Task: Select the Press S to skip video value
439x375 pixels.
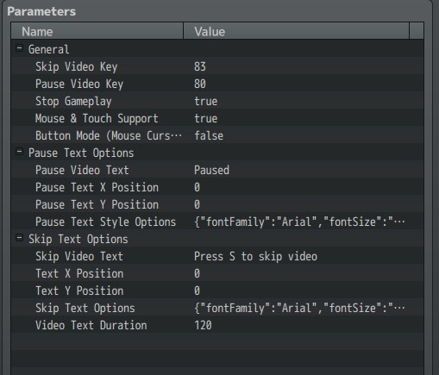Action: pos(255,256)
